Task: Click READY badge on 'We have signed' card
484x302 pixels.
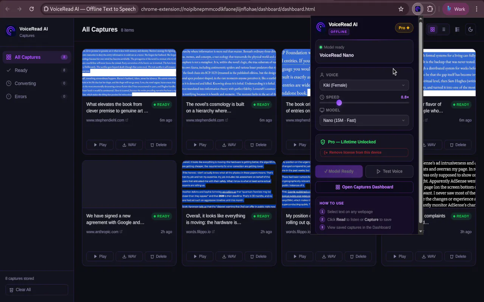Action: coord(161,216)
